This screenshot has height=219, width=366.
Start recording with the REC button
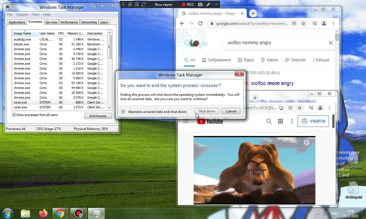pyautogui.click(x=188, y=4)
